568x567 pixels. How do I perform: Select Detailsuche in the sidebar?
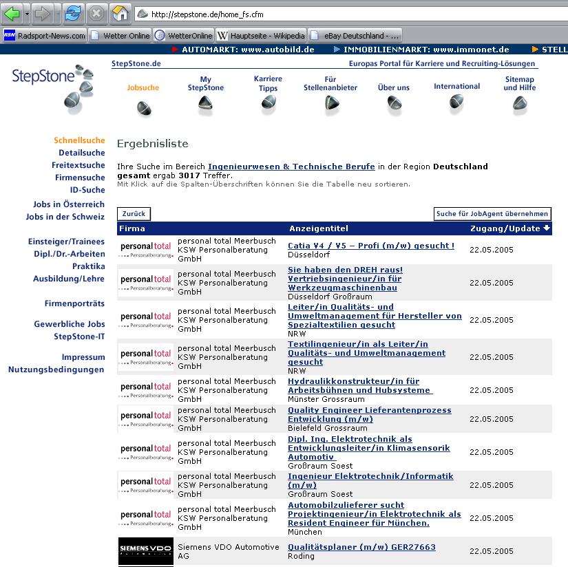click(x=82, y=153)
